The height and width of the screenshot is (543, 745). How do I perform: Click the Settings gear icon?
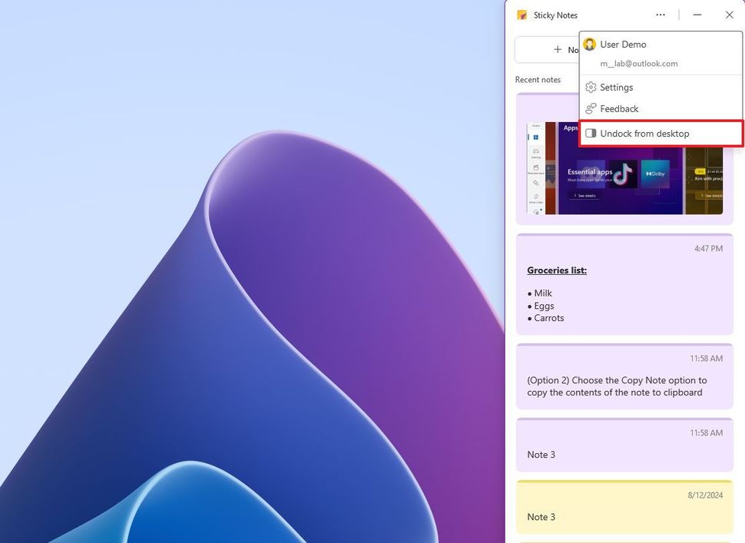pyautogui.click(x=591, y=87)
